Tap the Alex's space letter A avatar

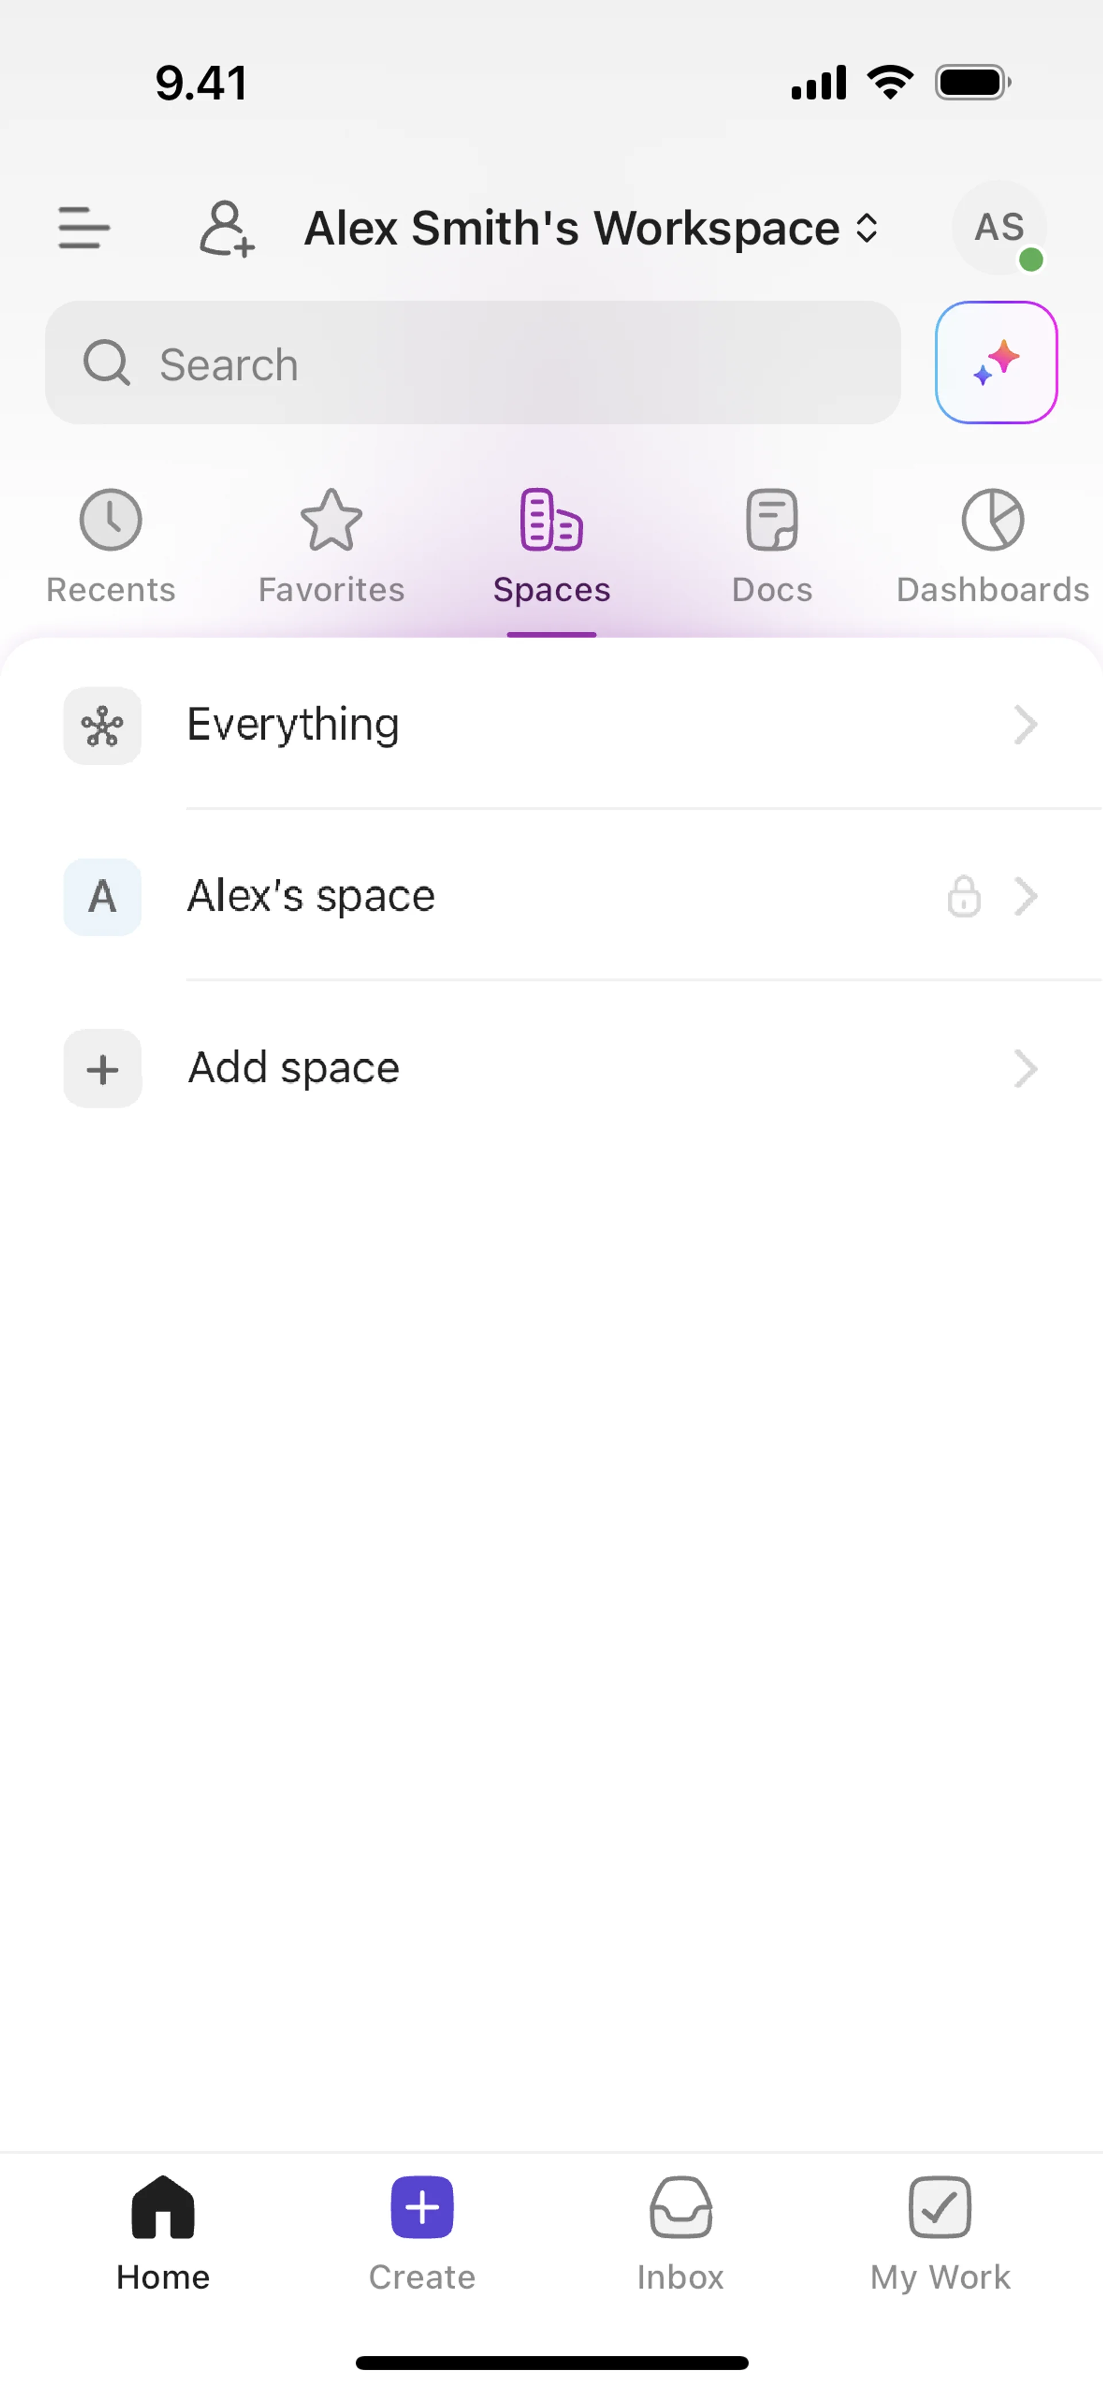click(x=102, y=897)
